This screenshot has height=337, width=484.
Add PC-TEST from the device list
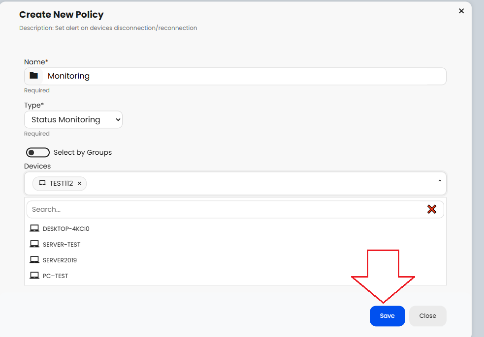[x=55, y=276]
